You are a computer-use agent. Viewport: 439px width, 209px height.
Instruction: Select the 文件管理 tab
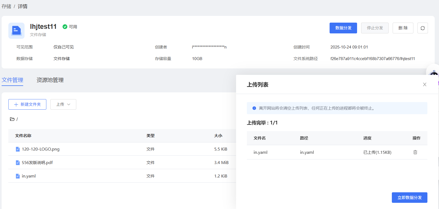12,80
